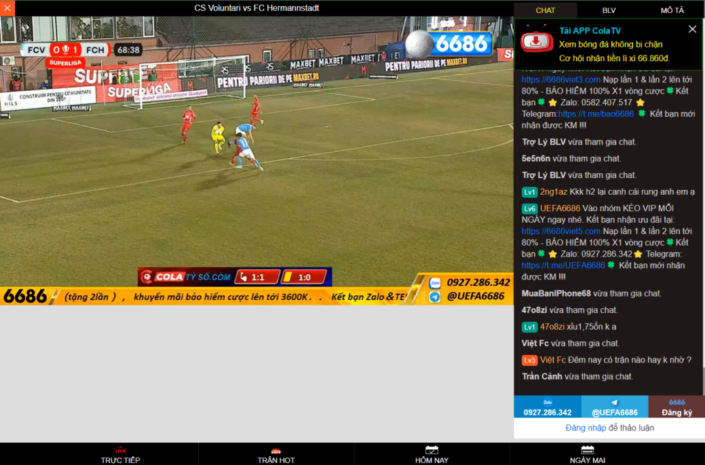705x465 pixels.
Task: Click the Trần Cảnh join message
Action: click(578, 376)
